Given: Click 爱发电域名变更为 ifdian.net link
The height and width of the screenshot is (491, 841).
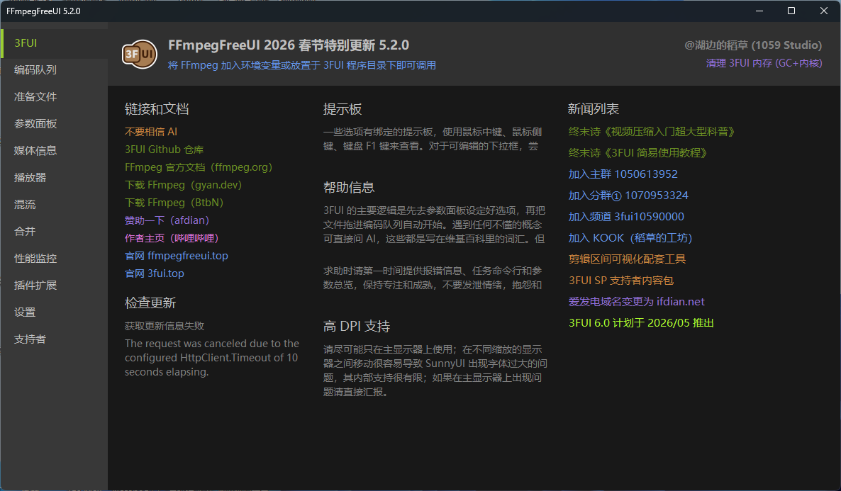Looking at the screenshot, I should [636, 302].
